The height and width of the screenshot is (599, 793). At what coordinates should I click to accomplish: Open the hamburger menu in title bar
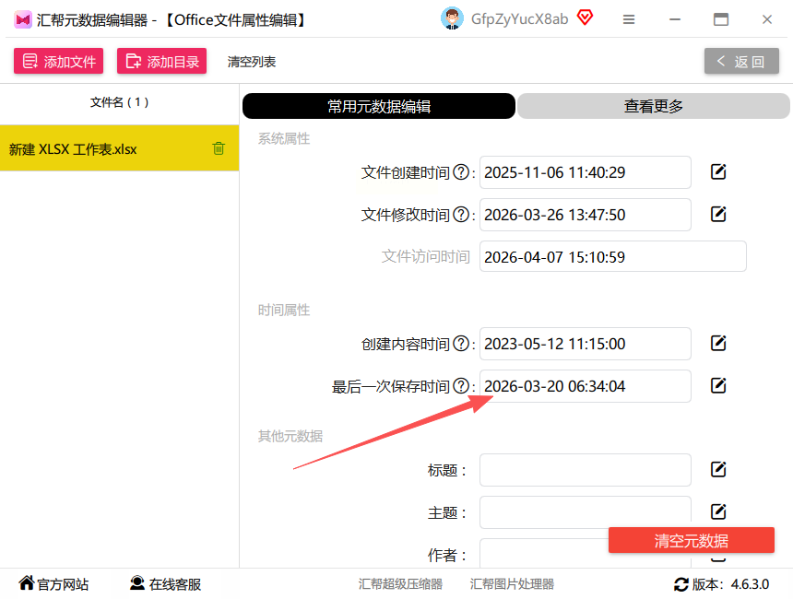(629, 19)
